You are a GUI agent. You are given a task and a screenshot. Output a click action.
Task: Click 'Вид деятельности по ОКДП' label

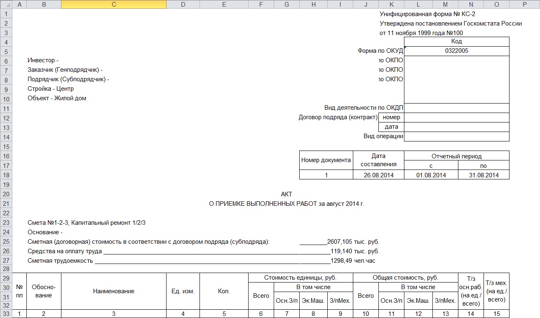tap(364, 108)
